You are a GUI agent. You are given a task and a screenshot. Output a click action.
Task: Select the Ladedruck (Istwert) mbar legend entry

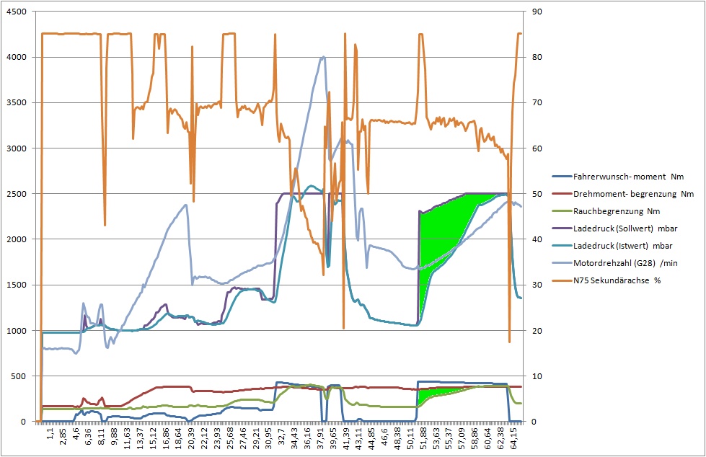point(612,246)
